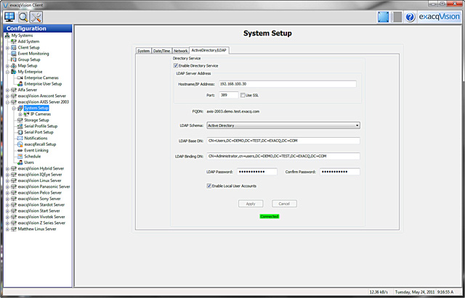Switch to the Date/Time tab
The image size is (465, 298).
(161, 51)
